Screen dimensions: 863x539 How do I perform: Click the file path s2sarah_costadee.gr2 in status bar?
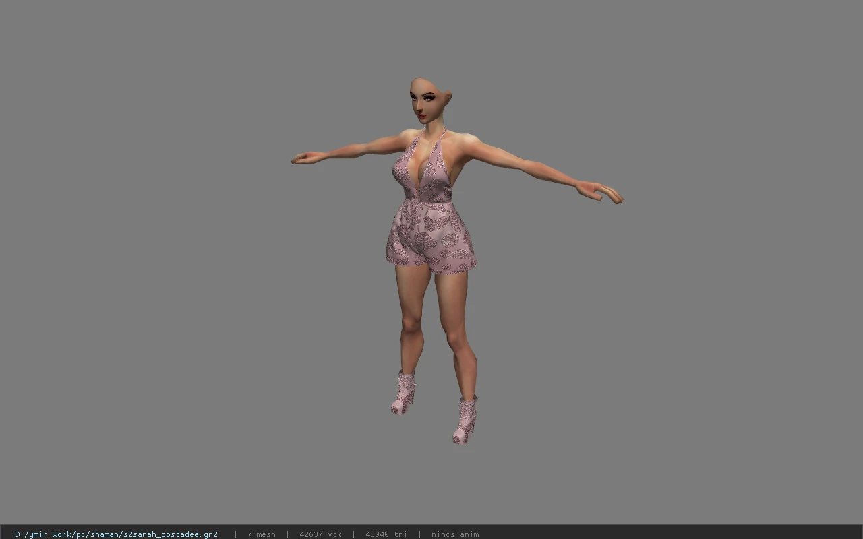(116, 534)
